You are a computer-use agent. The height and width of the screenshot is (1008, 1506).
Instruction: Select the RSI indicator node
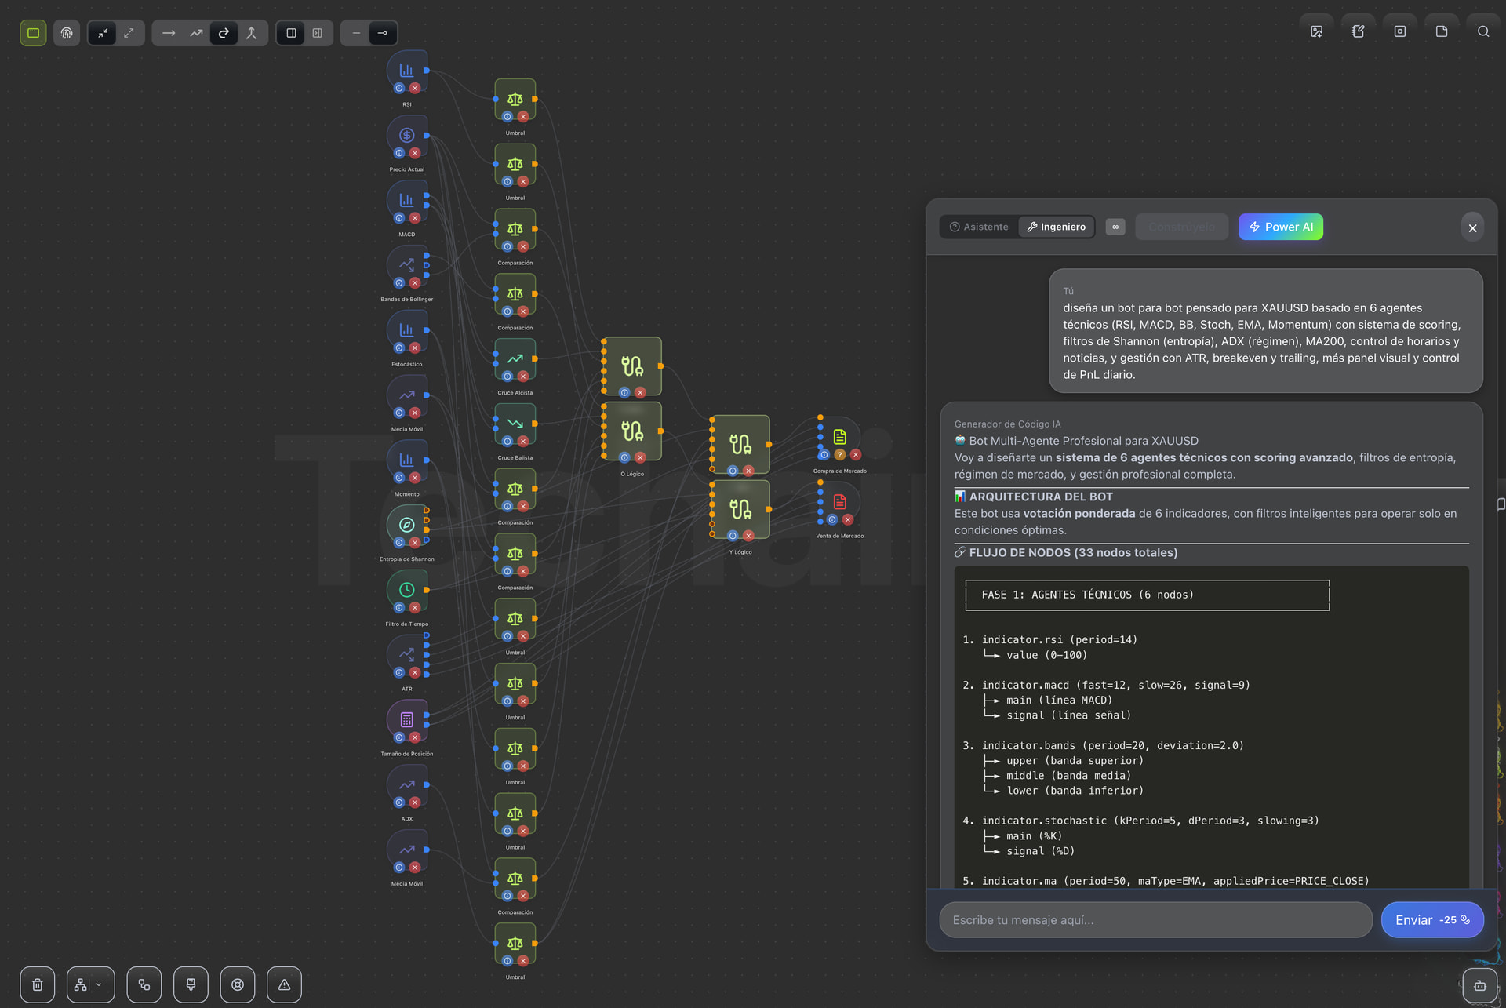point(406,71)
